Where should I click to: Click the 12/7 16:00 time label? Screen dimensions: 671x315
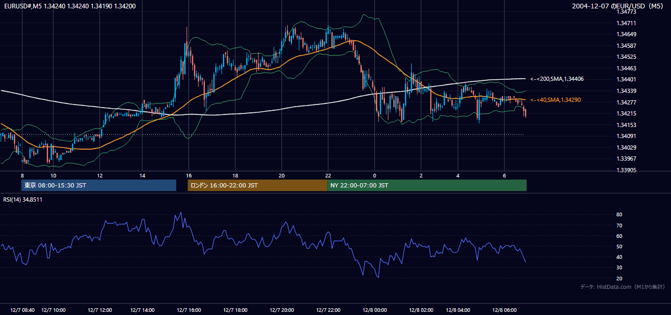click(x=189, y=310)
